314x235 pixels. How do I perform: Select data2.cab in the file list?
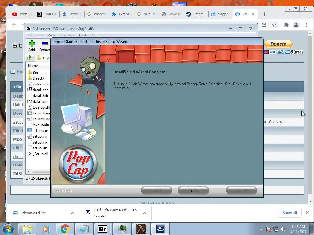[38, 101]
